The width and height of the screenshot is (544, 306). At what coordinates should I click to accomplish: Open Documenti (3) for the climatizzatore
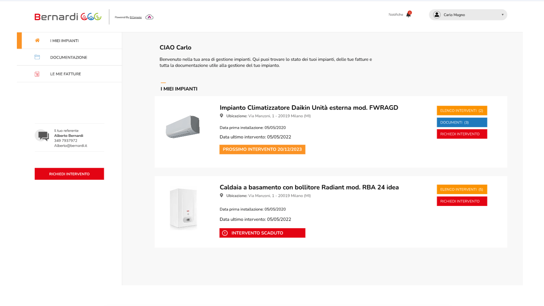(x=462, y=122)
